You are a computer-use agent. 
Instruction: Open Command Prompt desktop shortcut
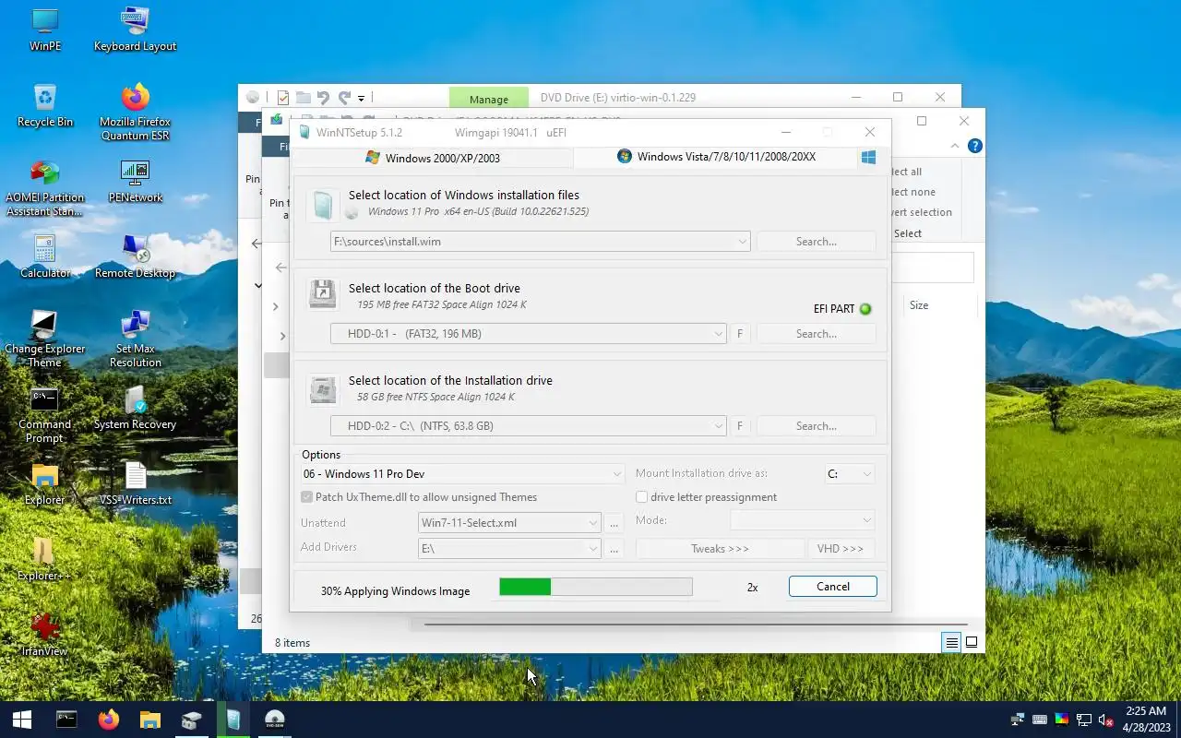point(44,414)
